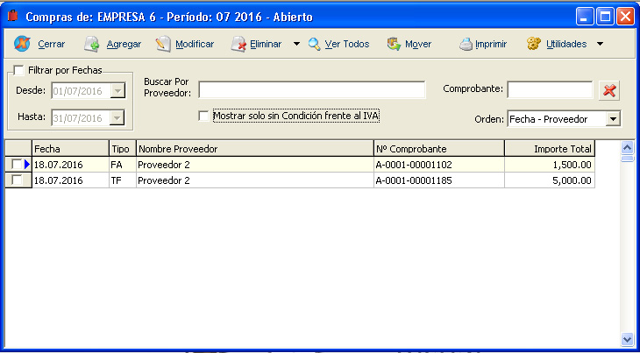Check Mostrar solo sin Condición frente al IVA
Viewport: 640px width, 353px height.
[x=204, y=116]
